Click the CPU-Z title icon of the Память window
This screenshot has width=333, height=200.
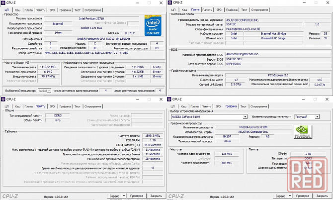tap(3, 100)
